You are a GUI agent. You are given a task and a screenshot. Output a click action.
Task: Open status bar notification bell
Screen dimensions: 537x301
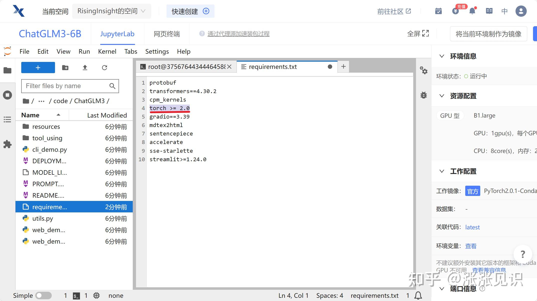[x=418, y=296]
